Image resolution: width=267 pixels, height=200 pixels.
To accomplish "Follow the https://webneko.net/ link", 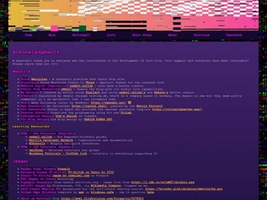I will point(108,103).
